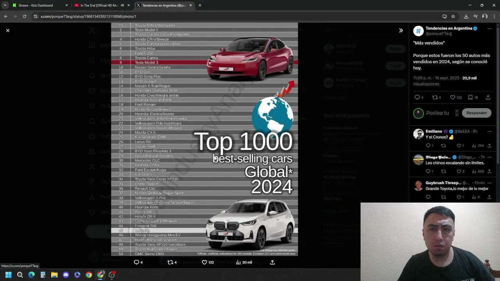Screen dimensions: 500x281
Task: Reply icon under the photo
Action: coord(136,262)
